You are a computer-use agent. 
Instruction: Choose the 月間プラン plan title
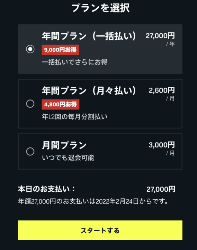click(x=64, y=145)
